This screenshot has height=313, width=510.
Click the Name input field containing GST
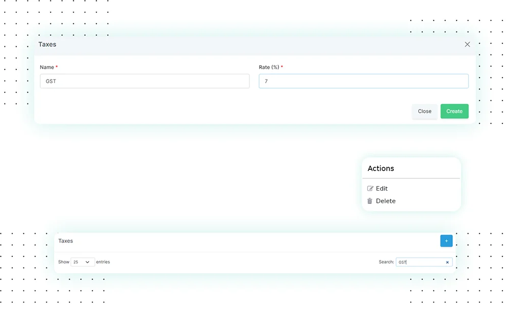(x=144, y=81)
